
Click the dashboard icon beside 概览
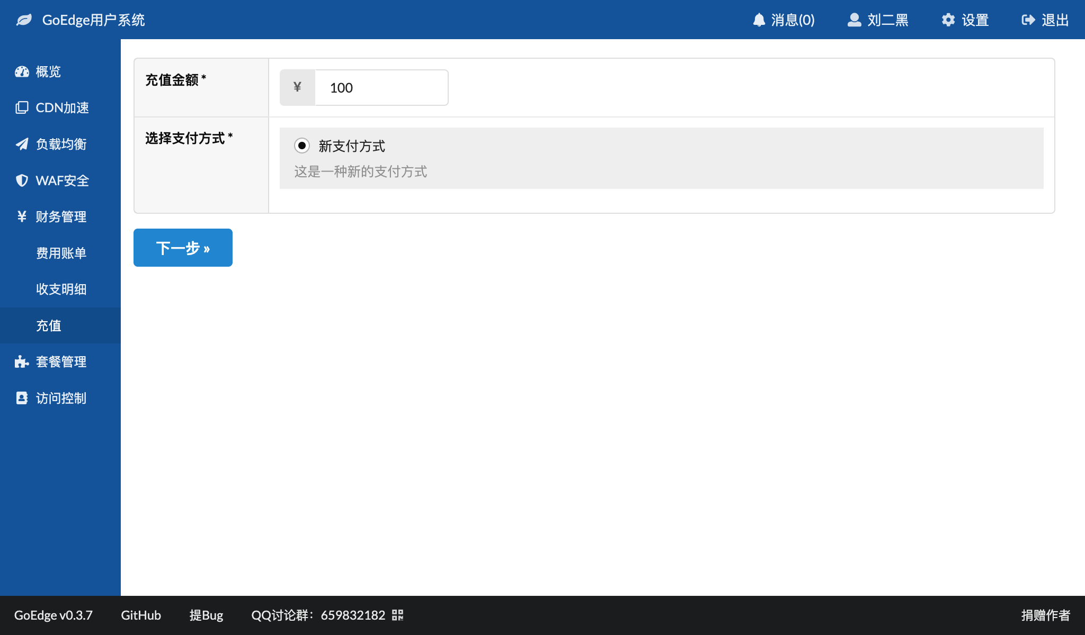(22, 71)
